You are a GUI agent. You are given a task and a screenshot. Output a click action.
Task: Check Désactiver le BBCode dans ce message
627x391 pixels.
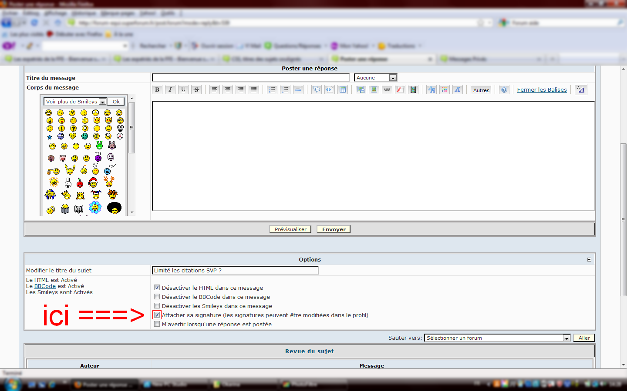point(157,297)
